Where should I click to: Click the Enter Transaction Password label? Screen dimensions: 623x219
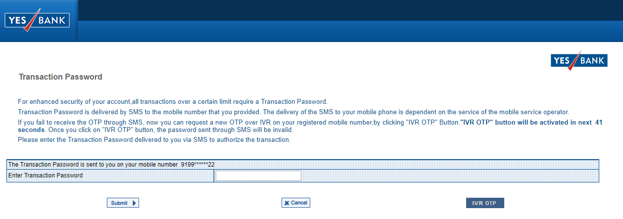click(46, 175)
